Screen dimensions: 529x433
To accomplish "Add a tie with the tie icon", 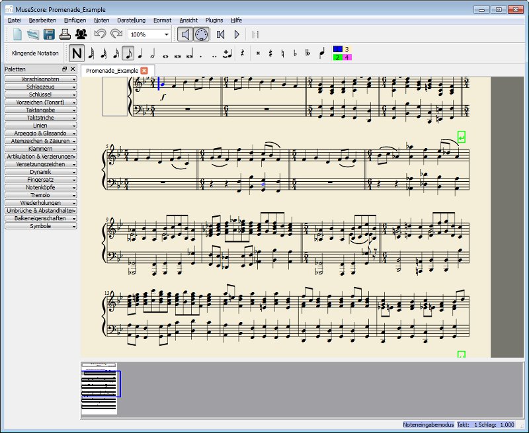I will [x=227, y=54].
